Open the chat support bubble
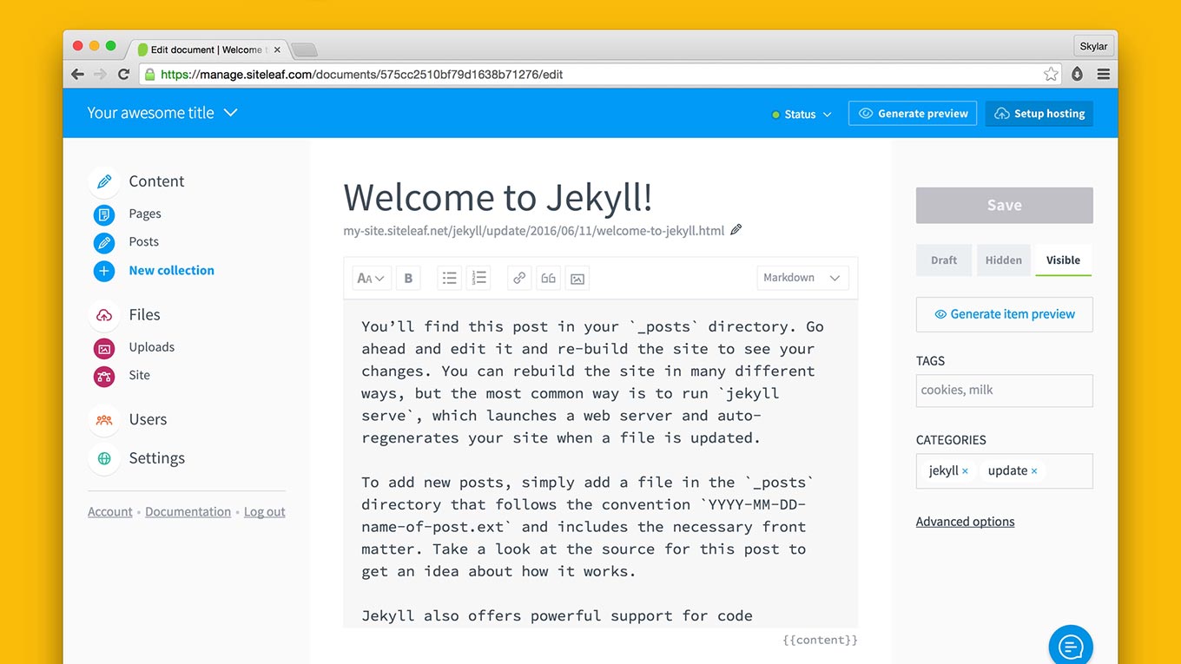 [1071, 646]
